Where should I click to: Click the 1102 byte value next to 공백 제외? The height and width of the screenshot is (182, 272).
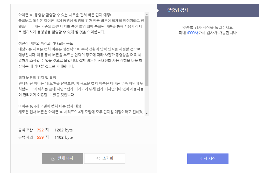point(60,137)
